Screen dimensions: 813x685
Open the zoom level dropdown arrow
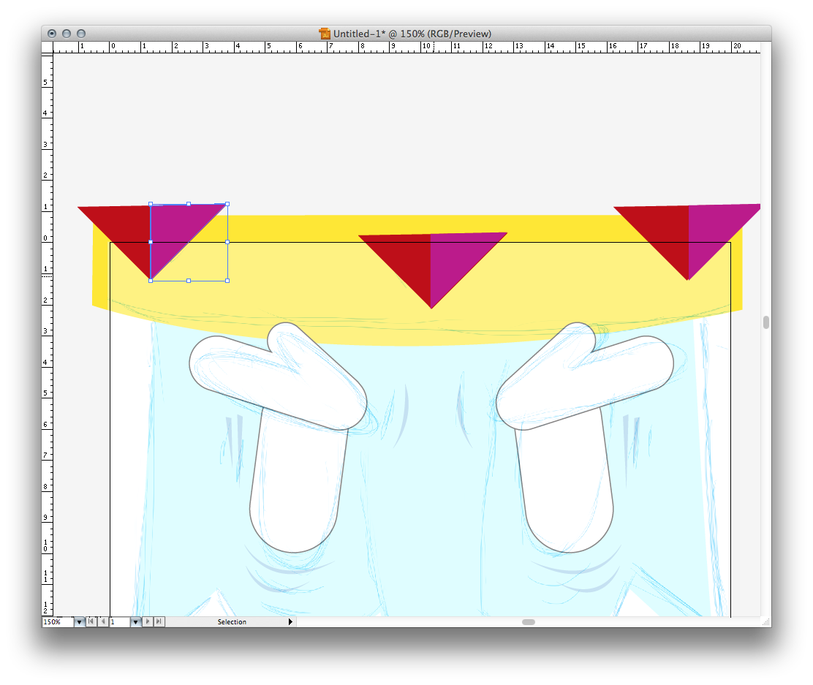tap(79, 621)
